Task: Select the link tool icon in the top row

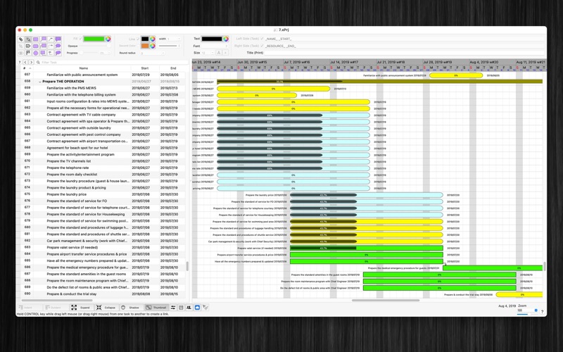Action: [x=21, y=39]
